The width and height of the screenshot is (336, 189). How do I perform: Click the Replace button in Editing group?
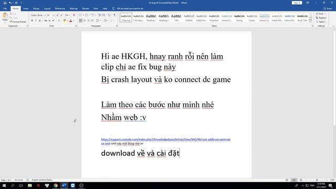(321, 18)
